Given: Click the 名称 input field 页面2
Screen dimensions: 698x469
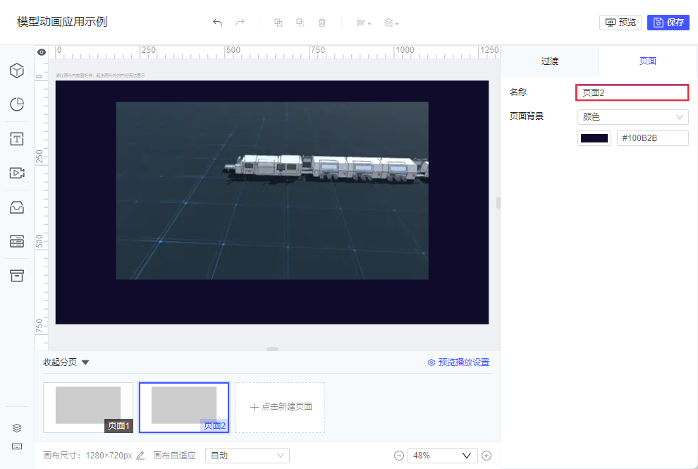Looking at the screenshot, I should (632, 92).
